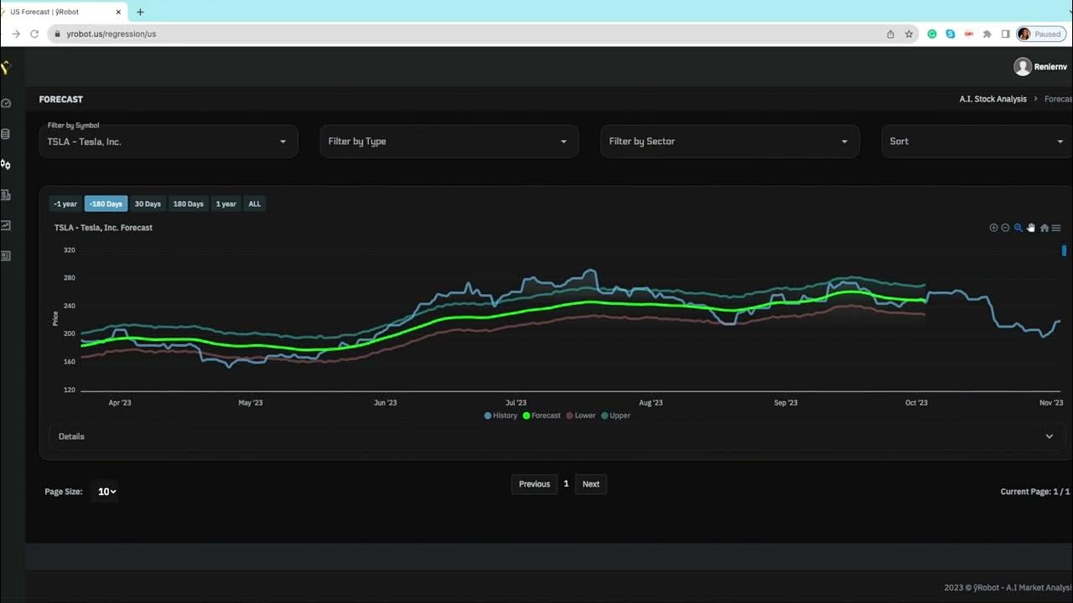Toggle Forecast series in chart legend
Viewport: 1073px width, 603px height.
(x=542, y=415)
